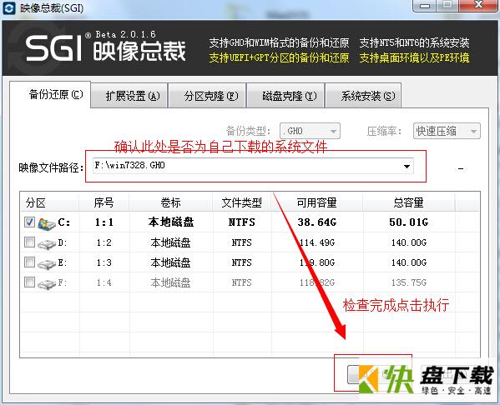Image resolution: width=500 pixels, height=405 pixels.
Task: Switch to the 分区克隆(F) tab
Action: pyautogui.click(x=207, y=96)
